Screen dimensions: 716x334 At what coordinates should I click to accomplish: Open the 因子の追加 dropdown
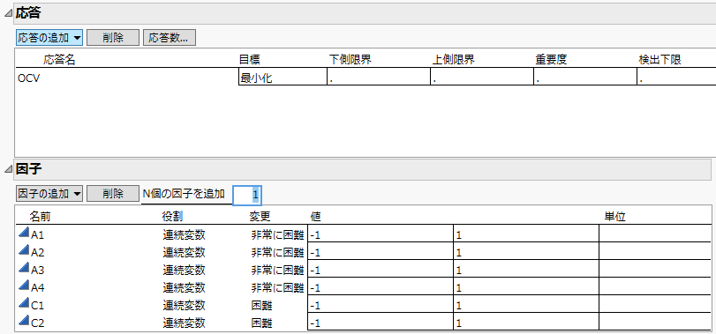[49, 194]
